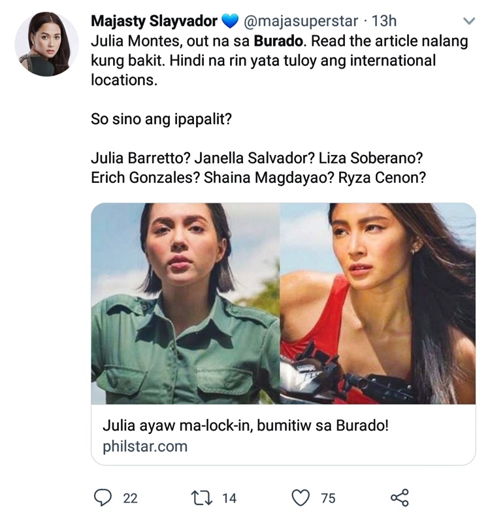Open the share icon for this tweet
The image size is (490, 515).
[399, 498]
